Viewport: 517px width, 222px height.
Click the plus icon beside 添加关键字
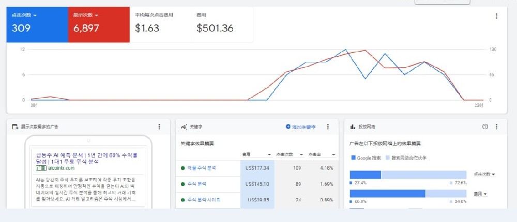coord(288,126)
